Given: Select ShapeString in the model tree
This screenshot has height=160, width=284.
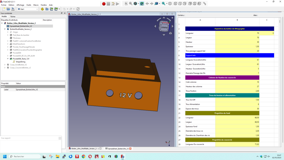Looking at the screenshot, I should click(21, 62).
